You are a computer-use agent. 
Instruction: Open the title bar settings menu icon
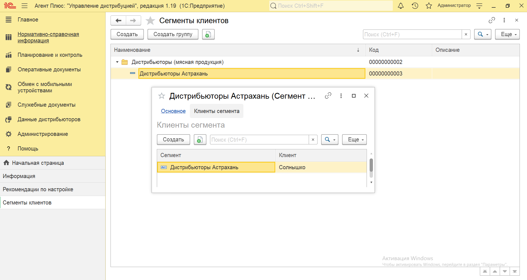[479, 6]
